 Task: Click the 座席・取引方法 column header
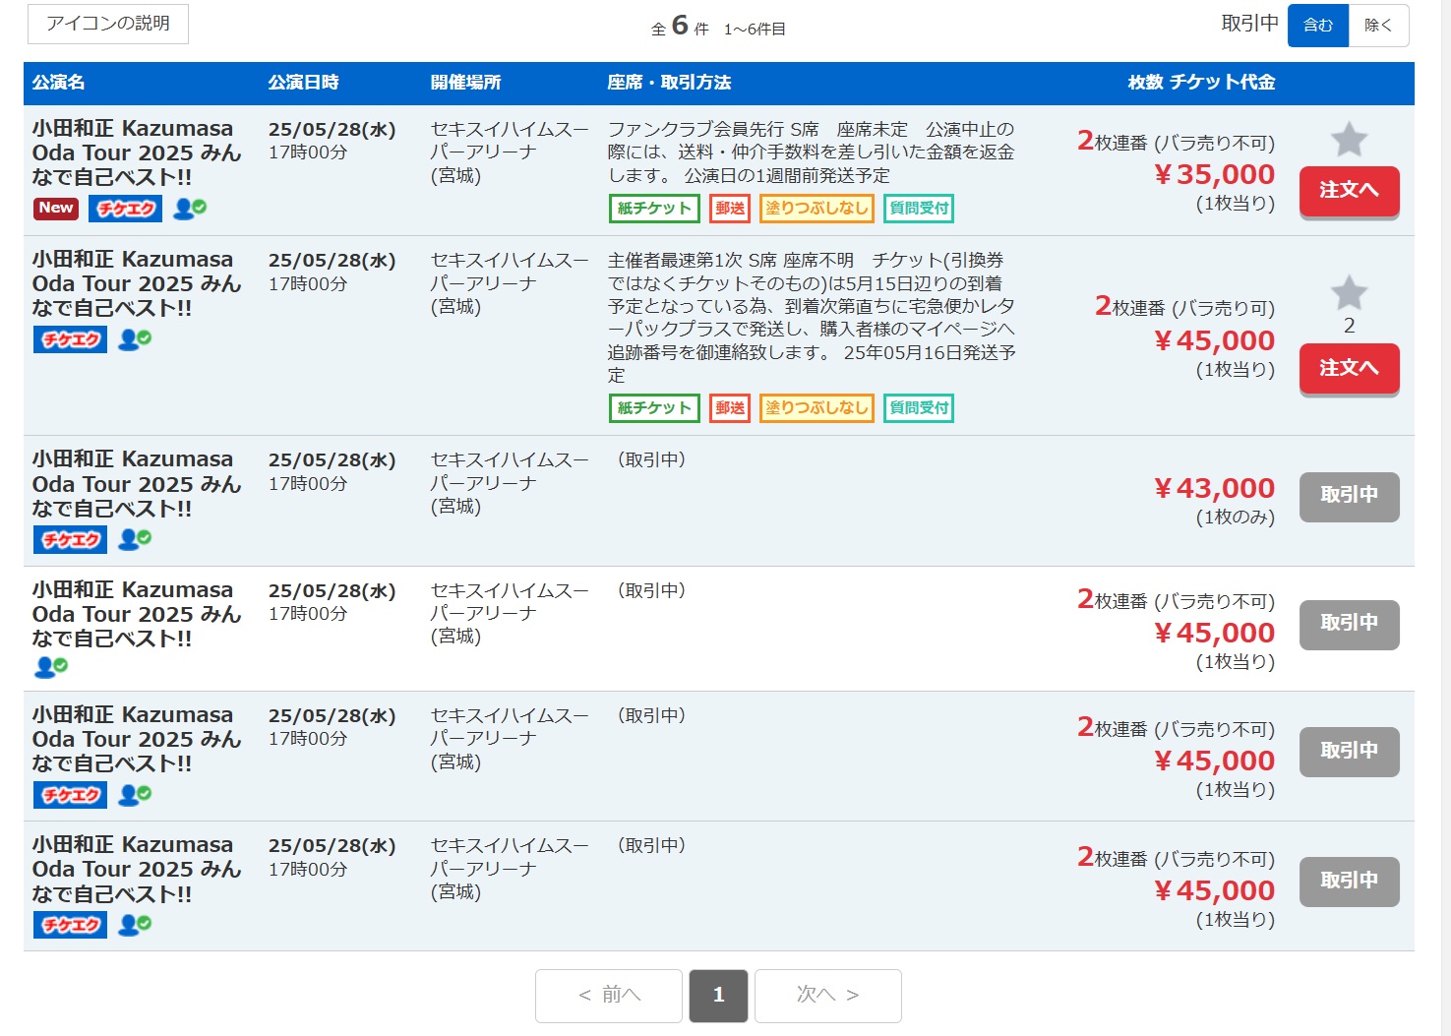(x=669, y=83)
